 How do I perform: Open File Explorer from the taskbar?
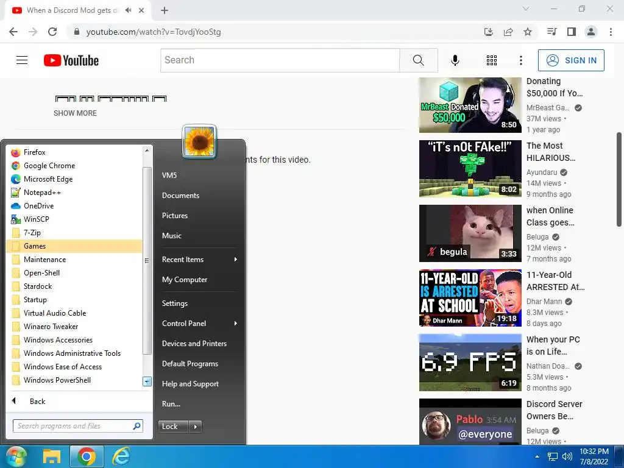(x=52, y=456)
